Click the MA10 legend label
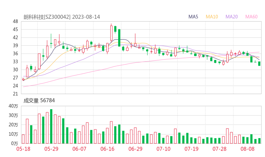The image size is (265, 157). 212,17
